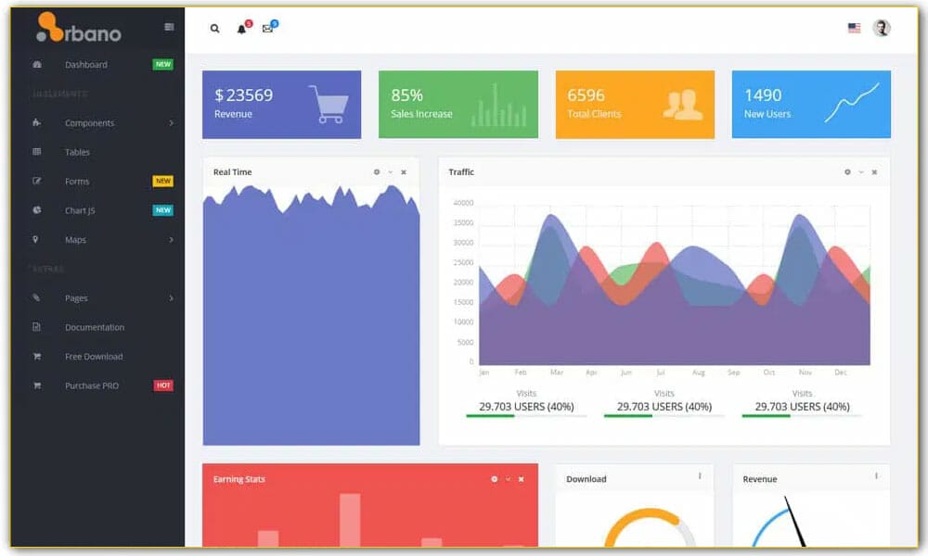Collapse the Traffic panel

pos(861,171)
